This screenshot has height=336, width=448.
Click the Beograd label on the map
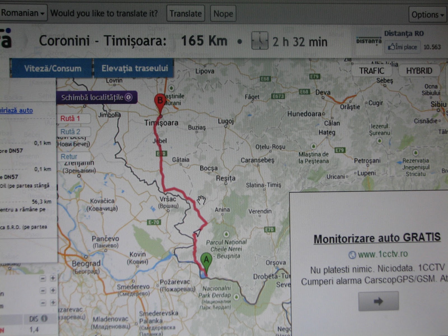tap(86, 263)
